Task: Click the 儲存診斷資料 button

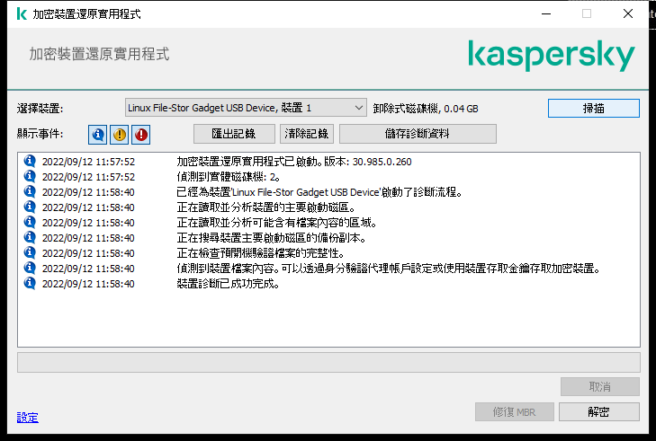Action: pos(418,134)
